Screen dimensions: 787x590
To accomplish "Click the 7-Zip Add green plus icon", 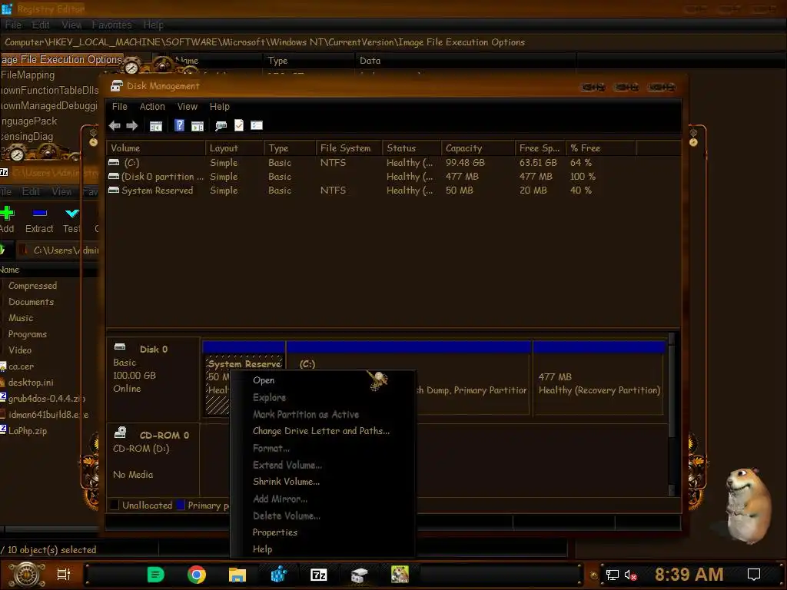I will click(x=7, y=214).
